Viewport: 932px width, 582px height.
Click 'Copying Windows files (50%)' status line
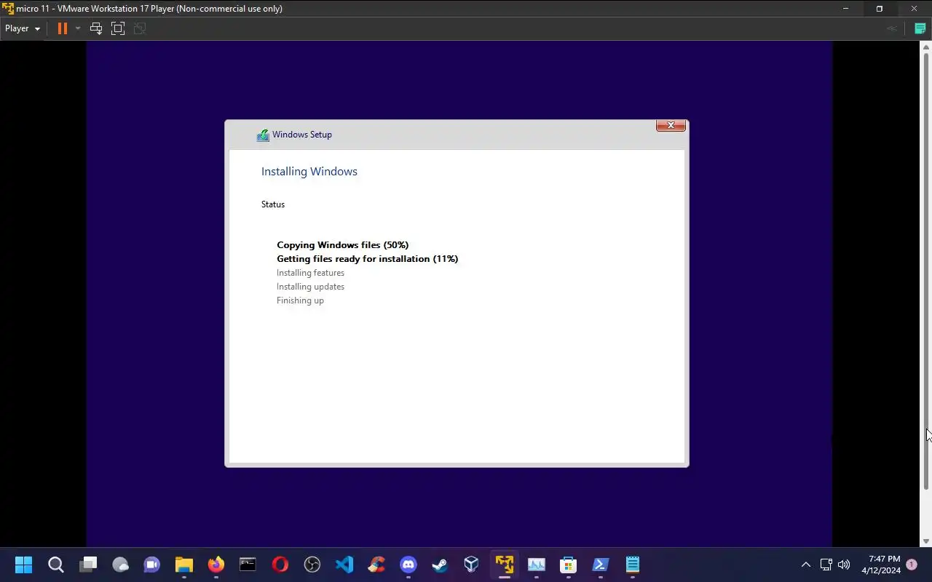343,245
